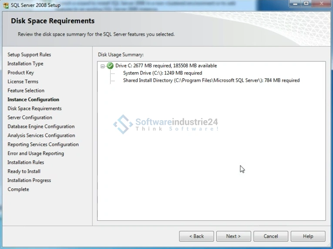This screenshot has width=333, height=249.
Task: Select the Shared Install Directory entry
Action: tap(211, 81)
